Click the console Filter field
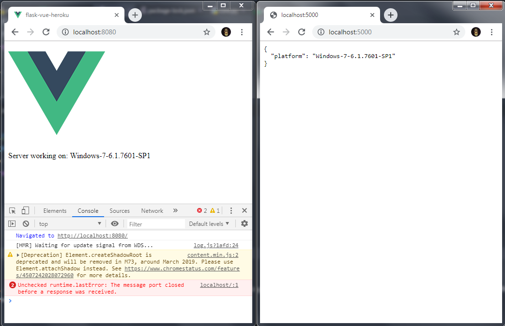505x326 pixels. click(156, 224)
